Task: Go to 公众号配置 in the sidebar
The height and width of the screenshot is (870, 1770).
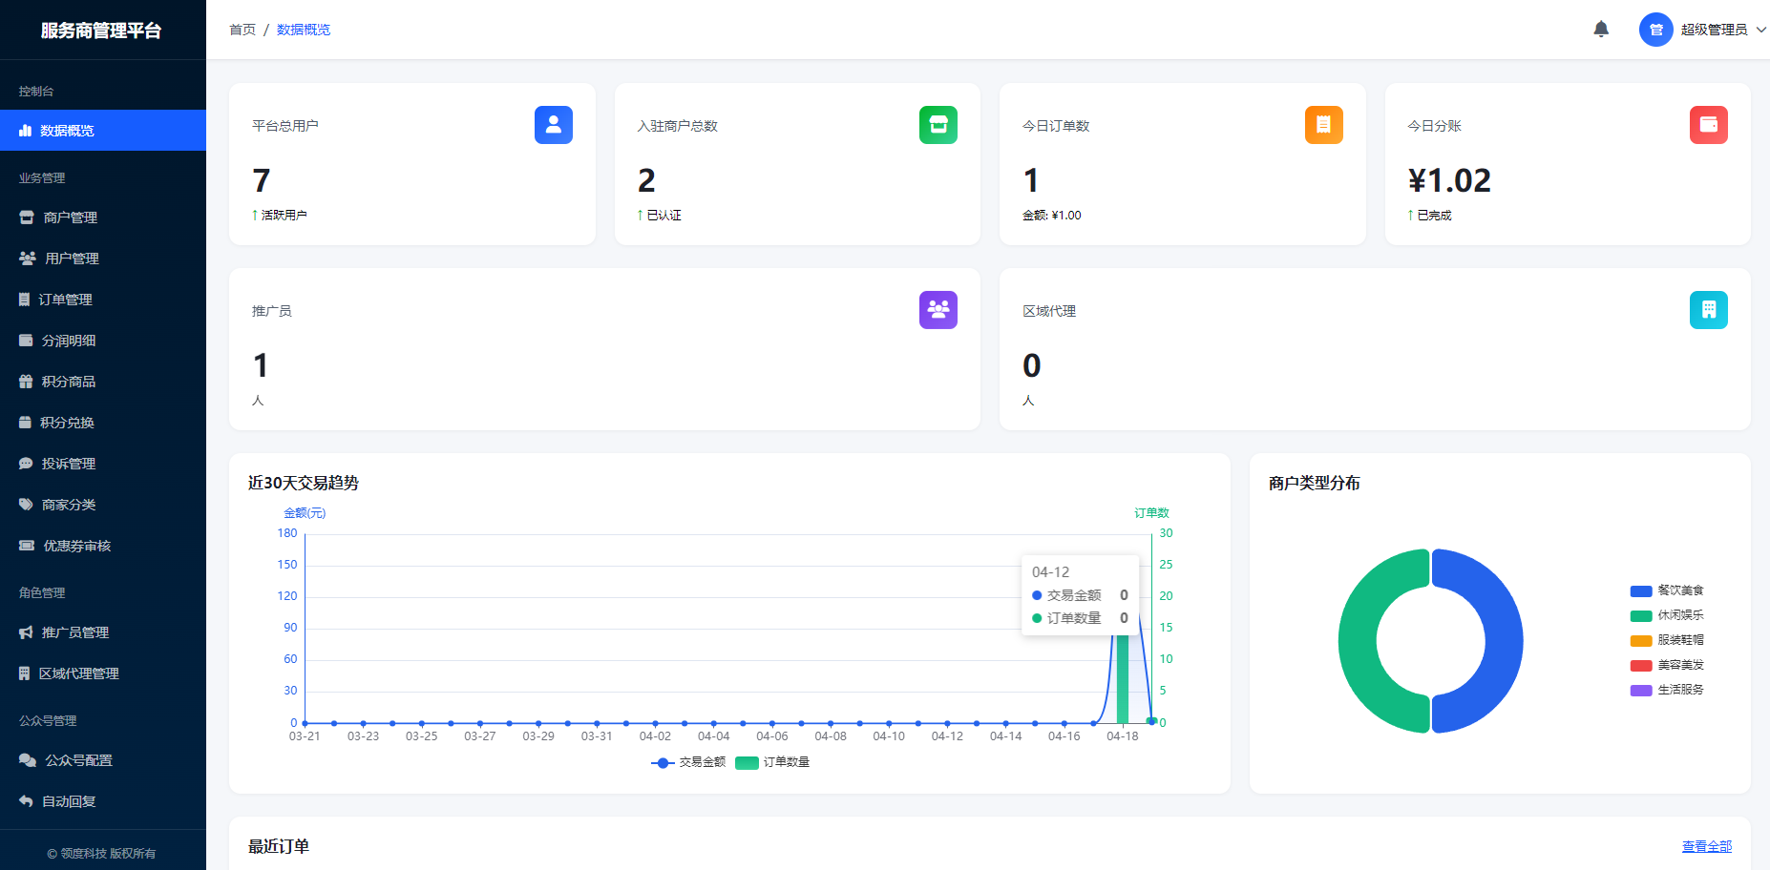Action: 103,760
